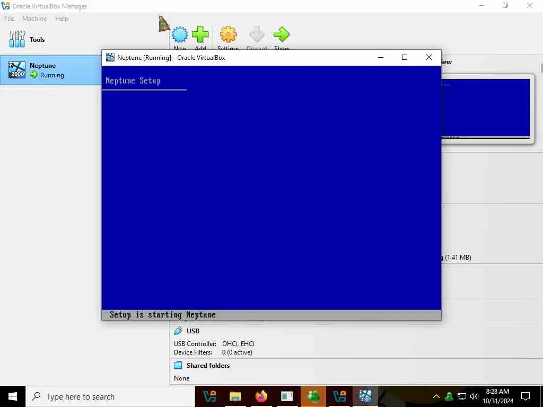Launch Firefox from the taskbar
543x407 pixels.
pyautogui.click(x=261, y=396)
